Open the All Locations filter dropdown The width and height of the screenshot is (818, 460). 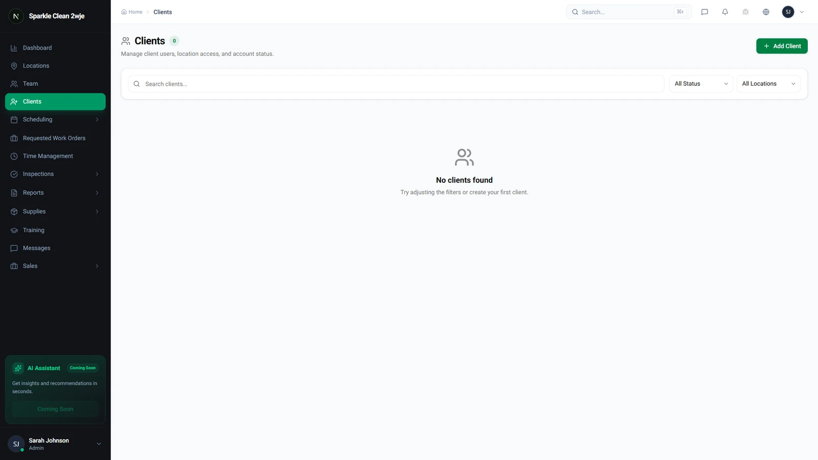(768, 84)
